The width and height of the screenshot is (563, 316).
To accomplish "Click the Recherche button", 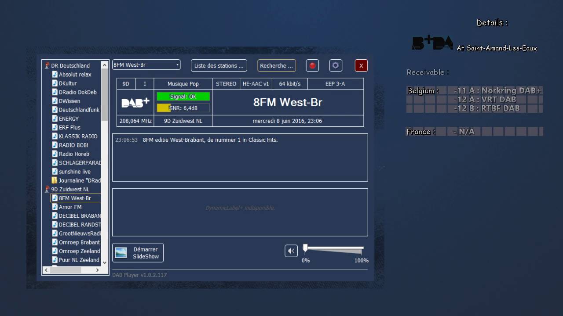I will point(277,65).
